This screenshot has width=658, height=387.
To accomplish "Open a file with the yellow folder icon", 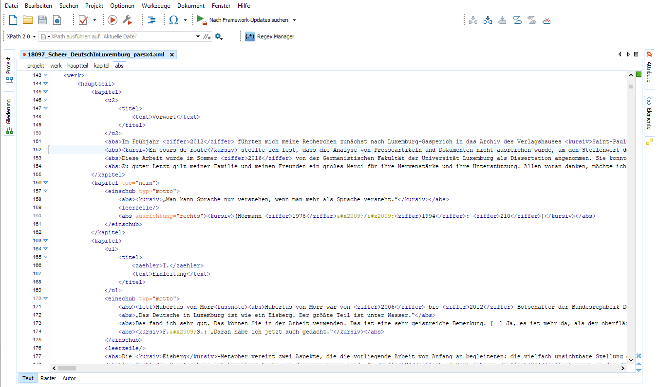I will [x=28, y=20].
